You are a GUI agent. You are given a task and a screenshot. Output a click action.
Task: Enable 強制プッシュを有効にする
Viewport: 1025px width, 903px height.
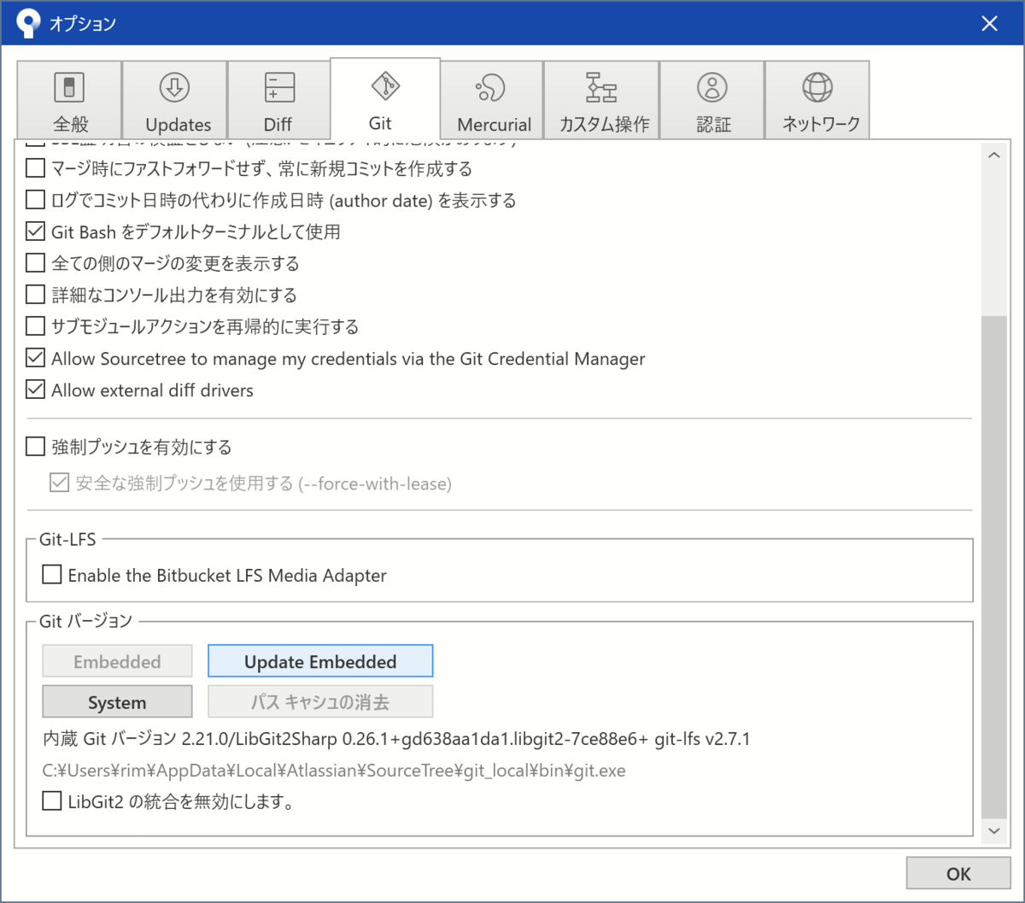[x=35, y=446]
